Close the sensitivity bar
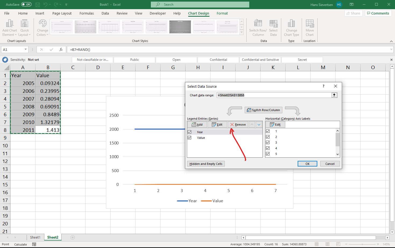 point(392,60)
